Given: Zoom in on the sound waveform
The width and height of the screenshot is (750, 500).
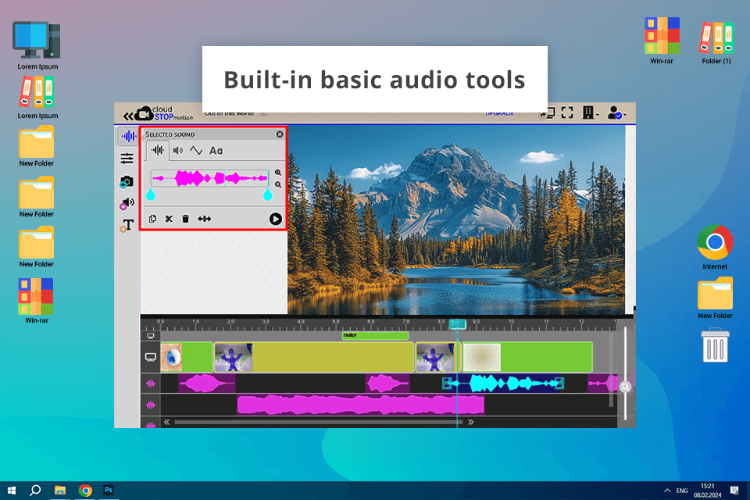Looking at the screenshot, I should coord(278,172).
